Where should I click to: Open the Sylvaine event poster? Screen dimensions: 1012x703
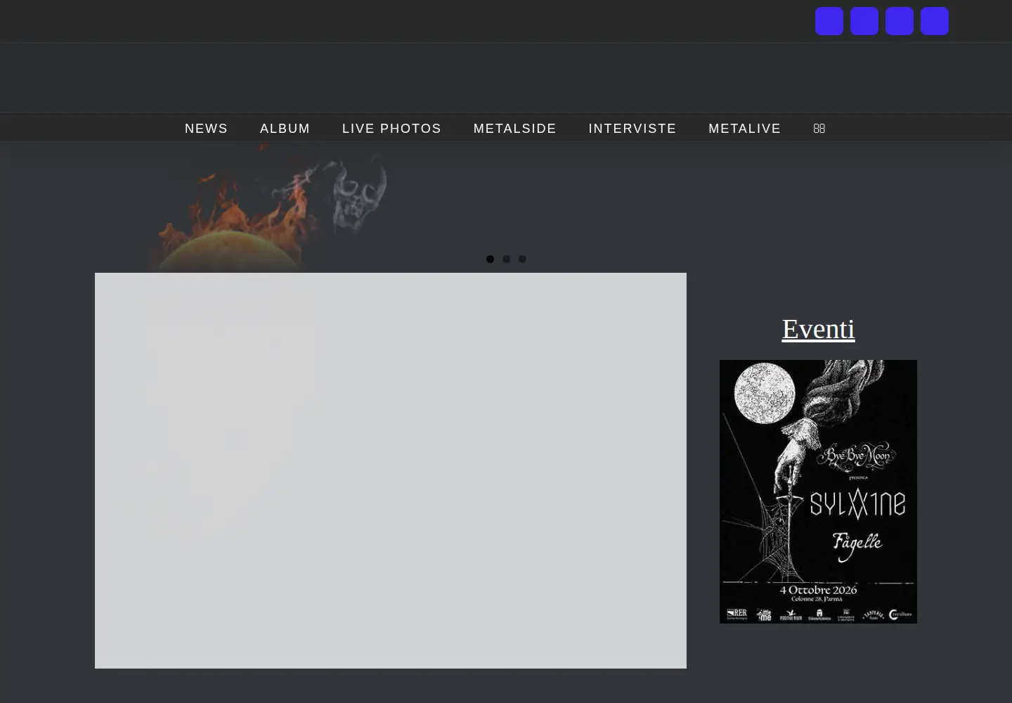[818, 491]
